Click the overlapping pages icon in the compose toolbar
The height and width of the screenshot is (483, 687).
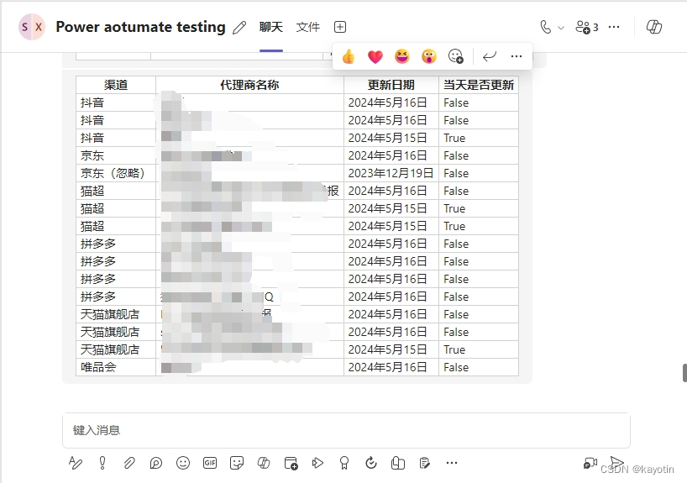coord(398,463)
